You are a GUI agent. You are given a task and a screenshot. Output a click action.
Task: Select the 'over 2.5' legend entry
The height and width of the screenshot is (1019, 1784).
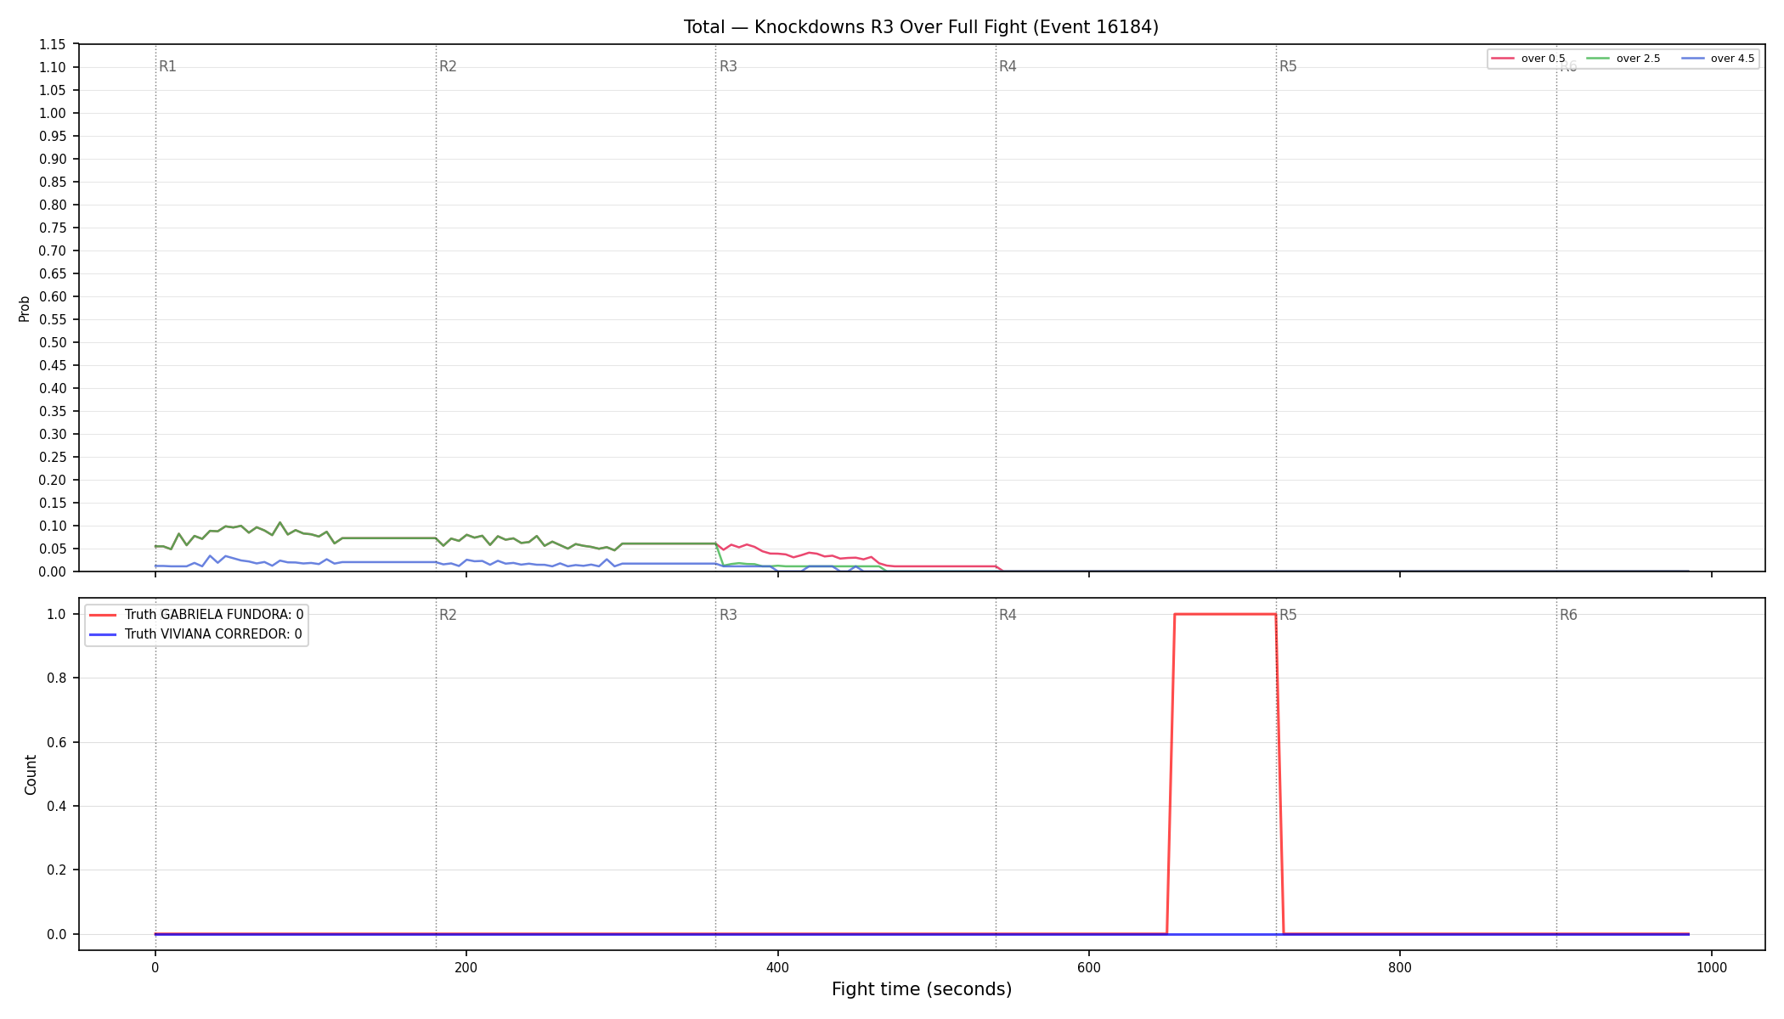pos(1623,59)
